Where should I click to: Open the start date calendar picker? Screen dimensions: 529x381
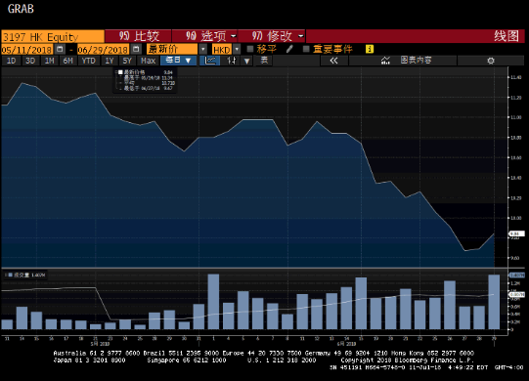pyautogui.click(x=60, y=49)
